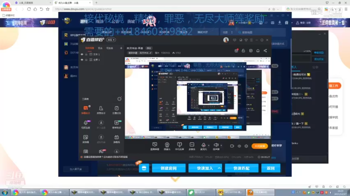The height and width of the screenshot is (196, 350).
Task: Add the 手机投屏 source
Action: [179, 146]
